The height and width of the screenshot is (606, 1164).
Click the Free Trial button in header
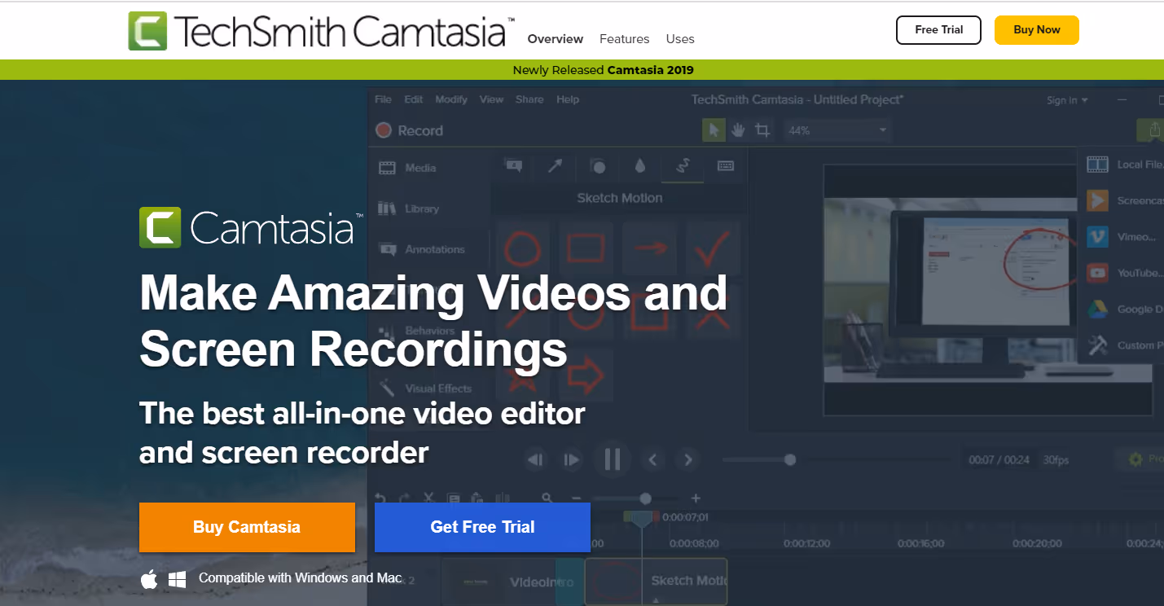coord(939,30)
